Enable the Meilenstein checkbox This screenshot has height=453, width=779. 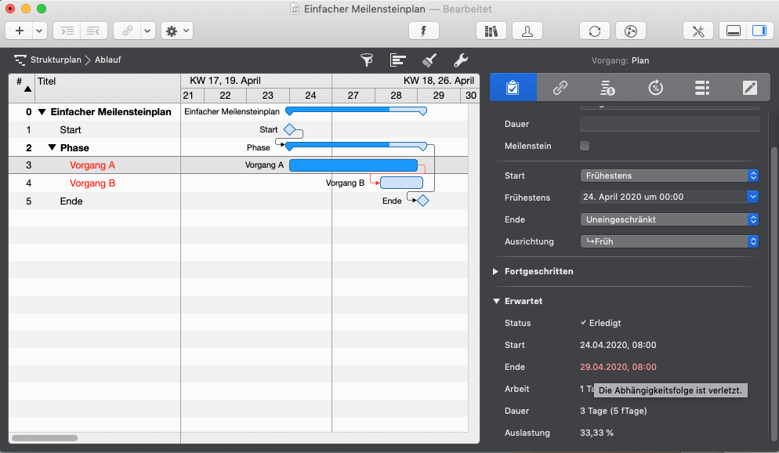(x=585, y=146)
